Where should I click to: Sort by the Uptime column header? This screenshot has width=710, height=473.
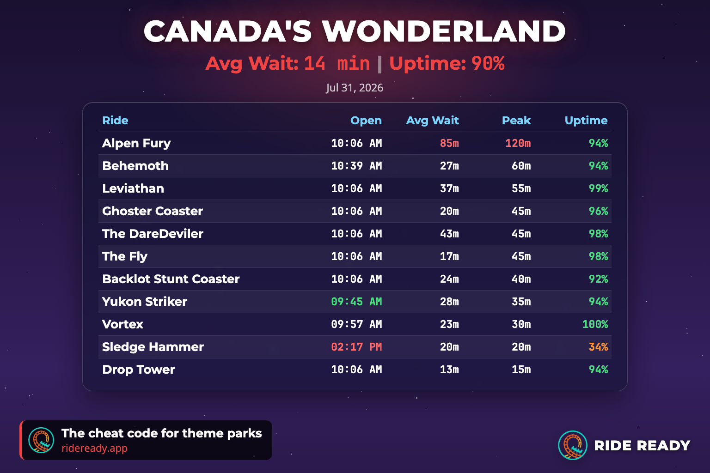[586, 121]
